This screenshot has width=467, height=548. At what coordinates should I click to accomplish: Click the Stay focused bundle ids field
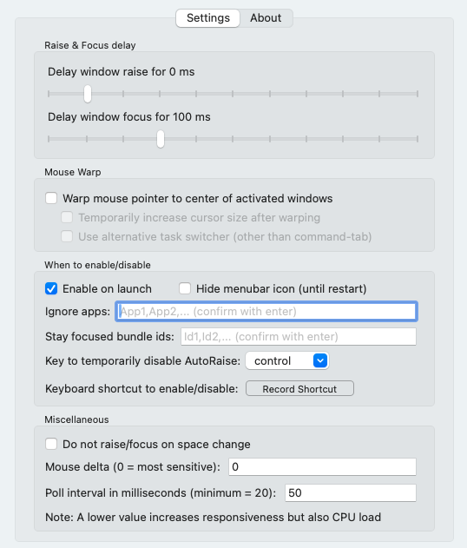click(299, 337)
